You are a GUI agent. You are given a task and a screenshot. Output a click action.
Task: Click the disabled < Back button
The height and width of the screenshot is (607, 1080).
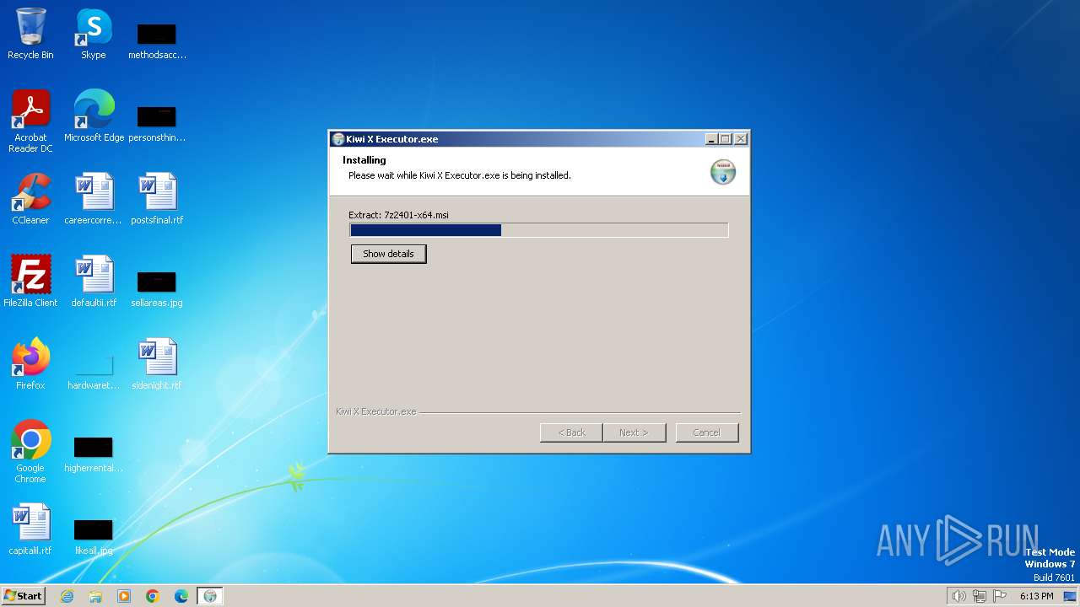tap(571, 432)
